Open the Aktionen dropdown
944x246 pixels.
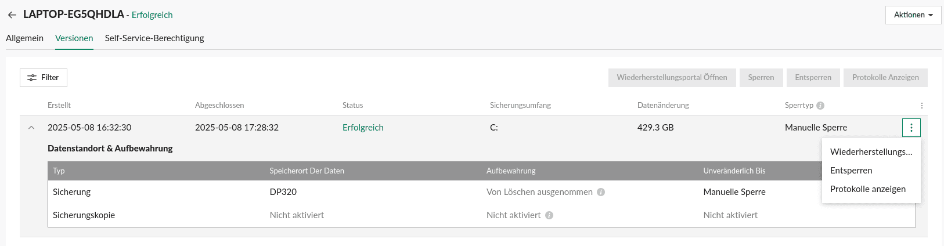tap(913, 15)
